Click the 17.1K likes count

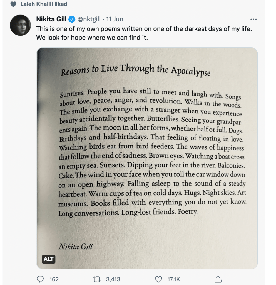click(x=174, y=279)
